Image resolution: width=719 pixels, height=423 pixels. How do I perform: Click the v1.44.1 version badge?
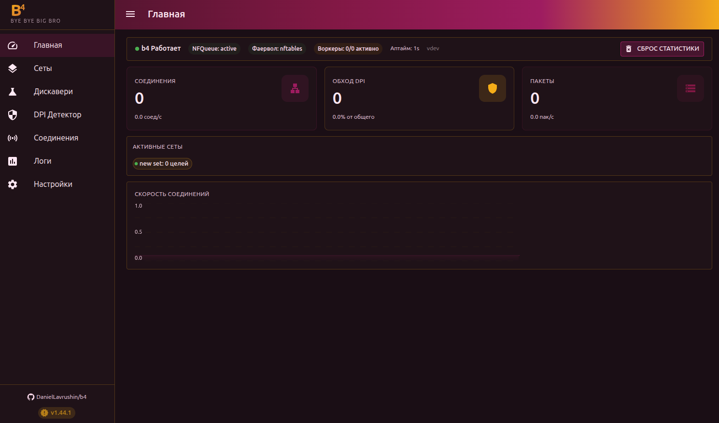[57, 413]
